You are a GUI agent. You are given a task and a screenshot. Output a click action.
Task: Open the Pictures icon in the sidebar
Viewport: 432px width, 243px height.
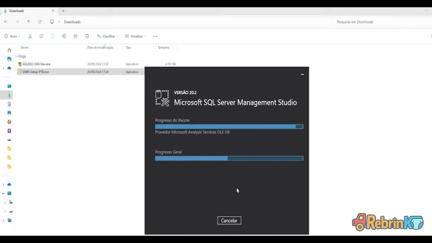pyautogui.click(x=9, y=113)
